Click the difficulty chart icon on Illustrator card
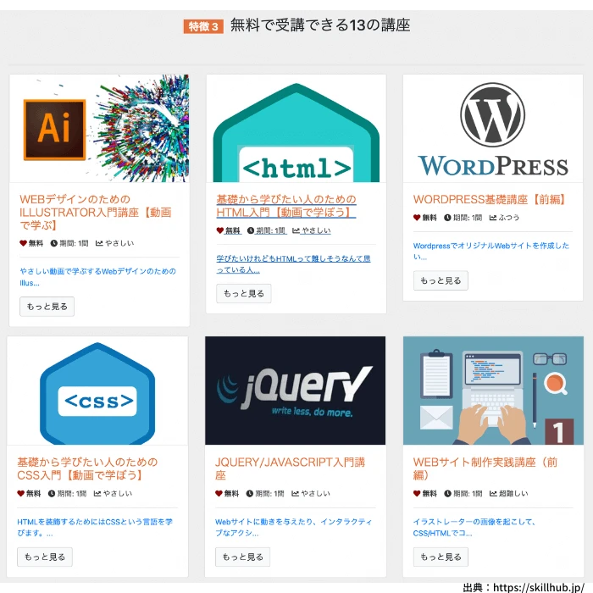 99,243
